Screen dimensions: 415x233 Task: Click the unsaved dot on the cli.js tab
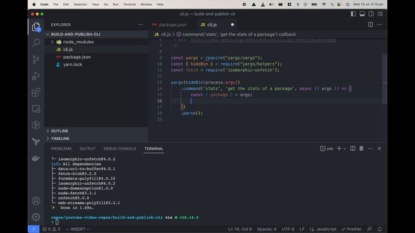click(232, 25)
